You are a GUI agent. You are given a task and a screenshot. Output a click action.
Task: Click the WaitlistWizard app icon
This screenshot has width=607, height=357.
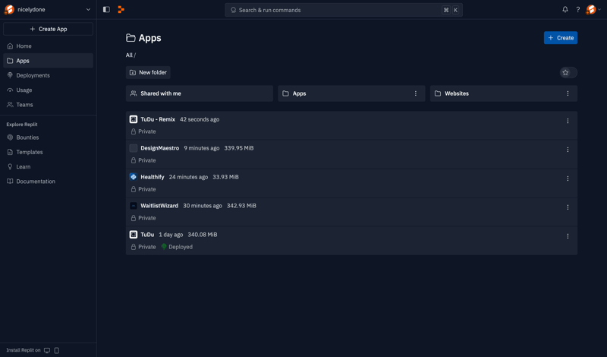pyautogui.click(x=134, y=206)
